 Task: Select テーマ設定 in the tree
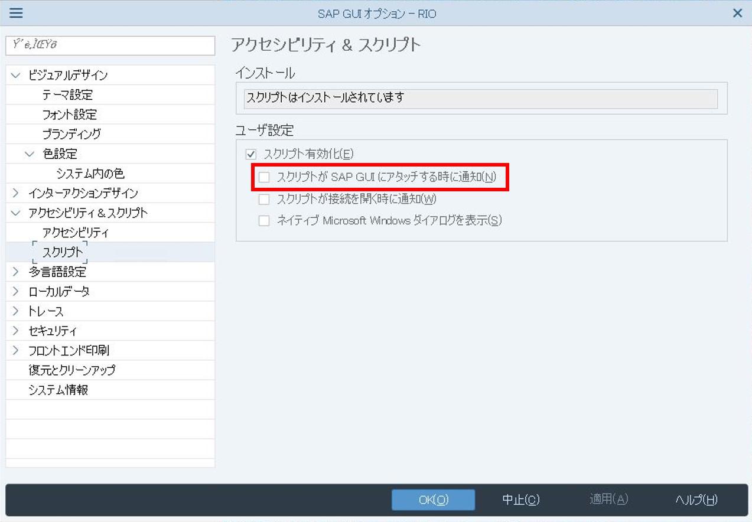67,95
